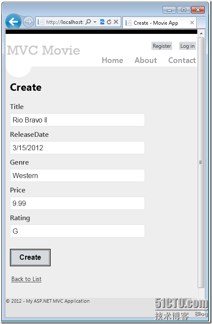This screenshot has width=212, height=324.
Task: Click the browser Forward arrow button
Action: tap(29, 22)
